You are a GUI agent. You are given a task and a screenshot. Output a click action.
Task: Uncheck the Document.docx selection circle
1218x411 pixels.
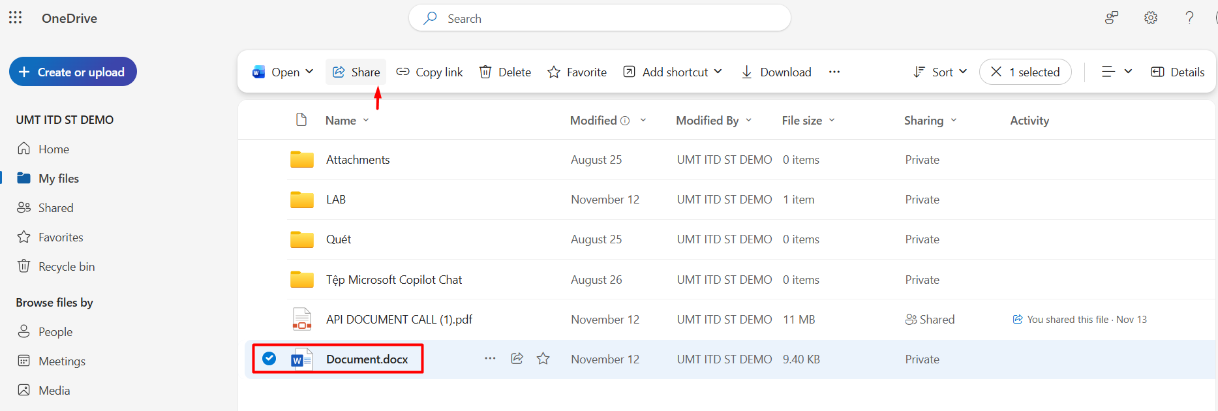click(x=269, y=359)
